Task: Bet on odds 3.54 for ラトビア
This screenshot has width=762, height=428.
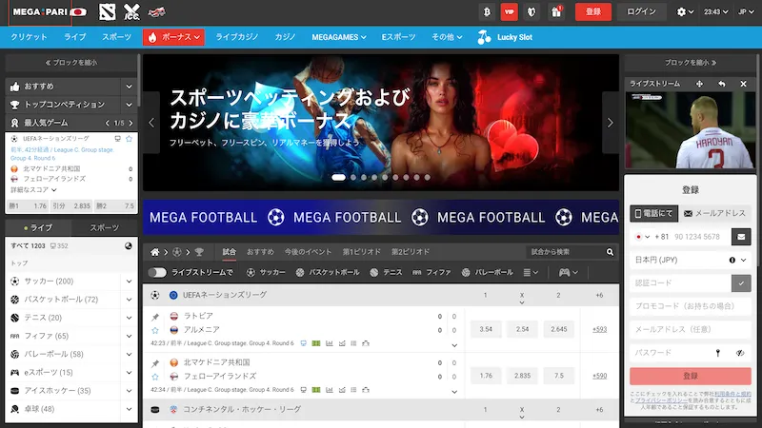Action: 486,329
